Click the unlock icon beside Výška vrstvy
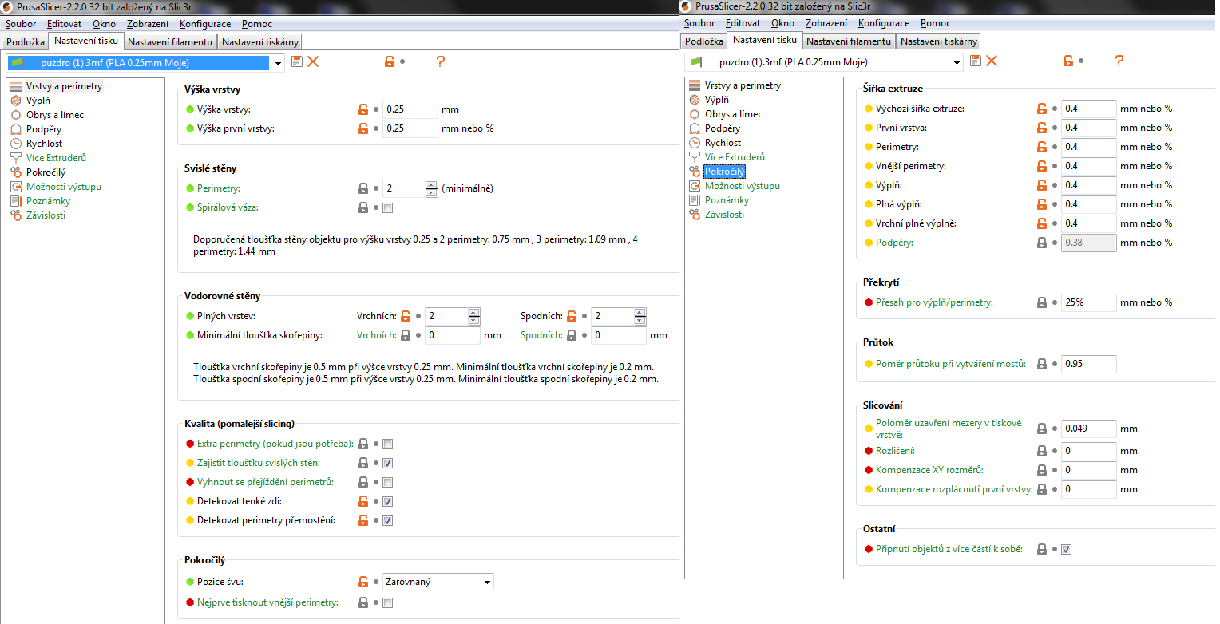 pos(363,109)
